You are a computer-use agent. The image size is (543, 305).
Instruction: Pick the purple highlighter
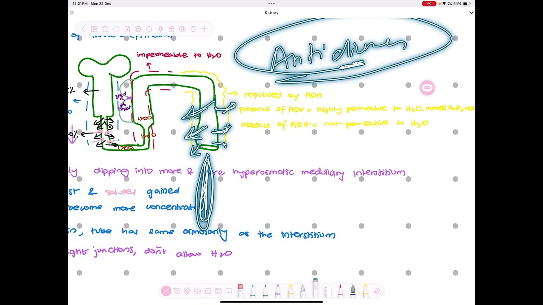277,291
